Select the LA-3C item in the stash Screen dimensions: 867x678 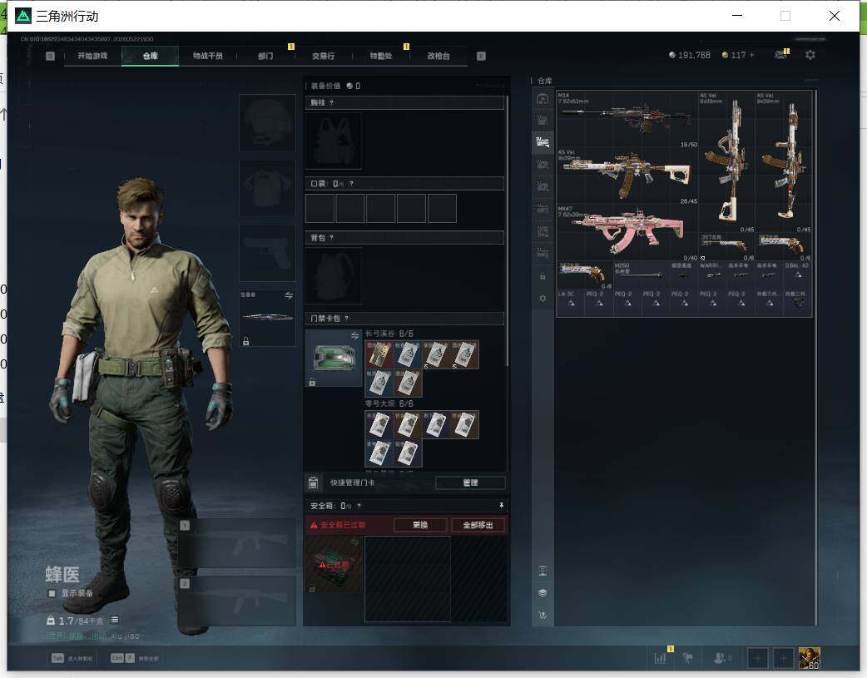[571, 303]
